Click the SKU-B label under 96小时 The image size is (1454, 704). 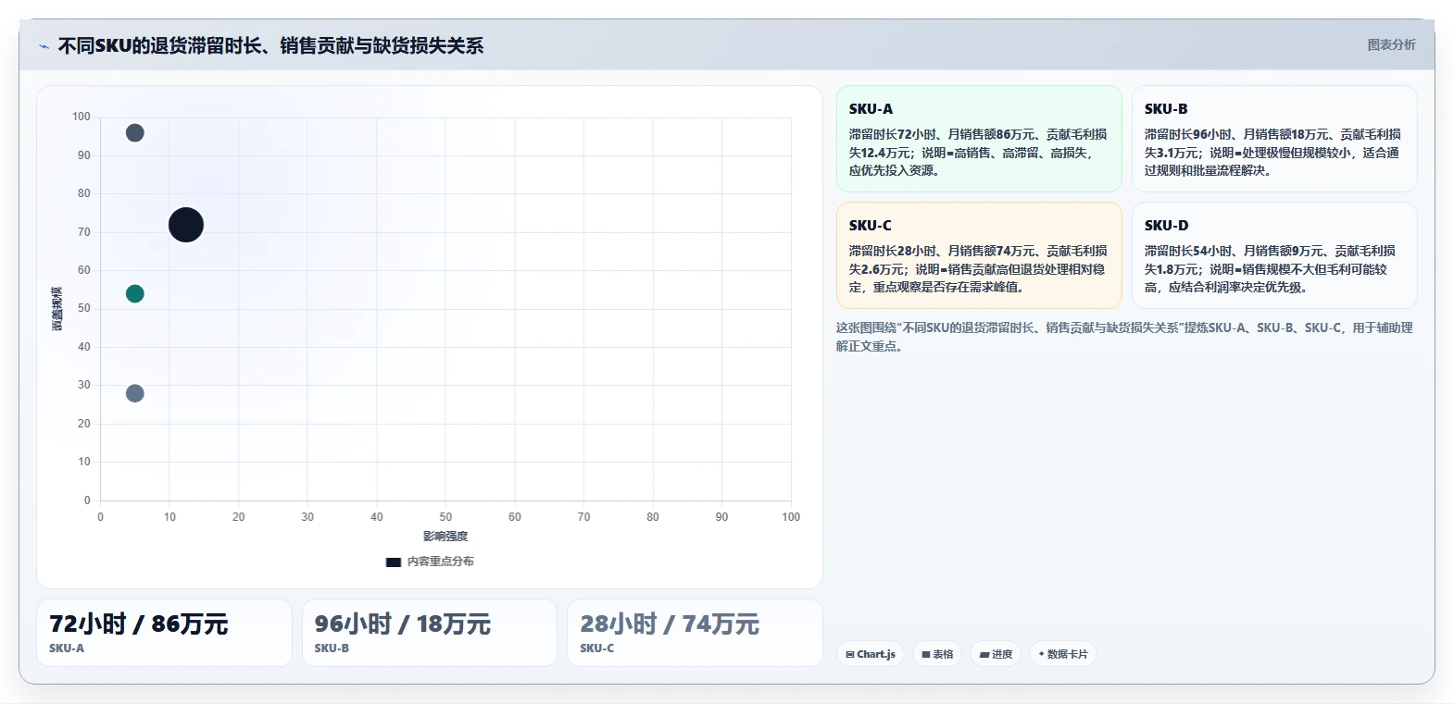(332, 648)
